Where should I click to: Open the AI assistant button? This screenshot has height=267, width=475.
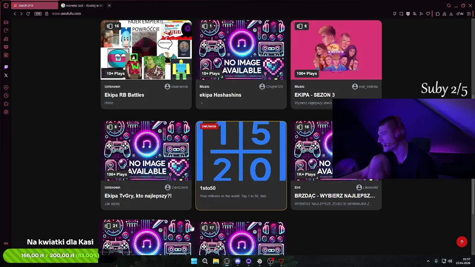coord(460,14)
